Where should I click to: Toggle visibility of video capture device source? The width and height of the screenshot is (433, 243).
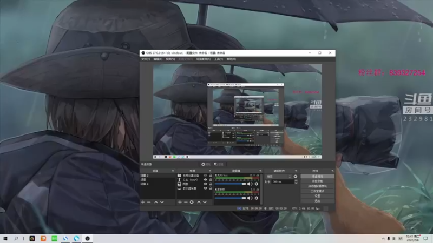pyautogui.click(x=205, y=175)
